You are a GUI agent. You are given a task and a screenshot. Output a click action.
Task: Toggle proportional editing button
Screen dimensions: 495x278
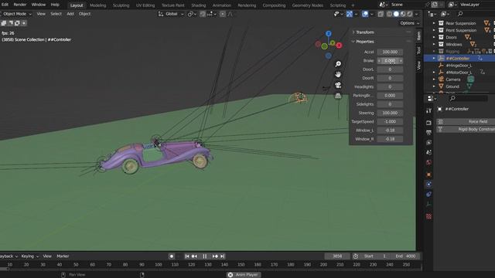223,14
